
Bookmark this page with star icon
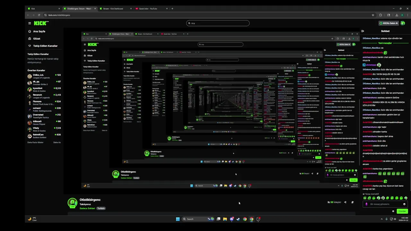[x=373, y=15]
